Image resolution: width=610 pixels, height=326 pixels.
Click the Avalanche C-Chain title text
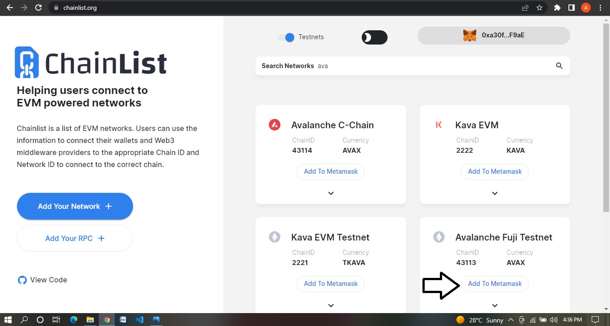[x=333, y=125]
